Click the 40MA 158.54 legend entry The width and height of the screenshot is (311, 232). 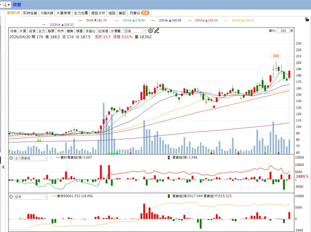[x=239, y=21]
